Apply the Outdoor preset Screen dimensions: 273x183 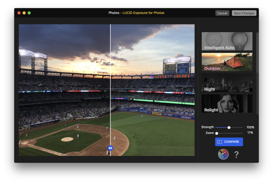(x=227, y=62)
